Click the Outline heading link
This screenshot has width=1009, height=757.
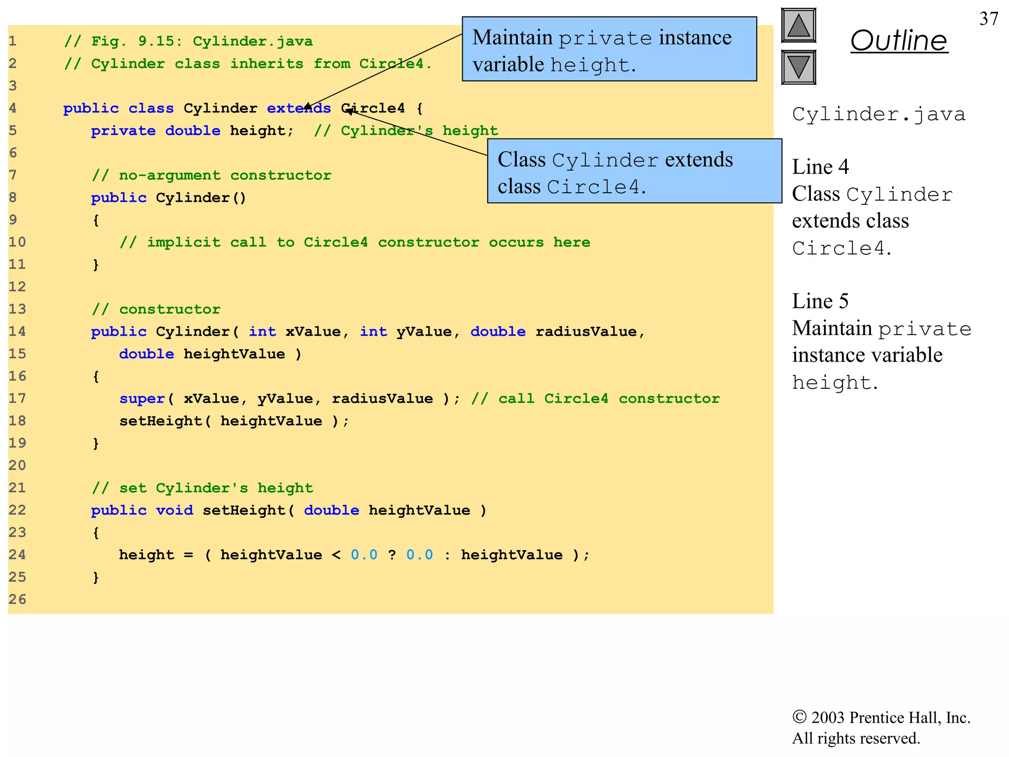(899, 40)
